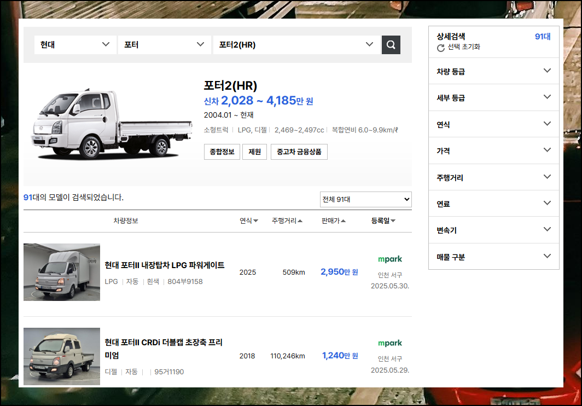Click the 포터2(HR) model heading
This screenshot has height=406, width=582.
point(230,86)
